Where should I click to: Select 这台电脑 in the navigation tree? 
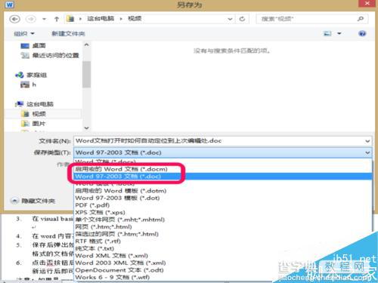click(40, 104)
